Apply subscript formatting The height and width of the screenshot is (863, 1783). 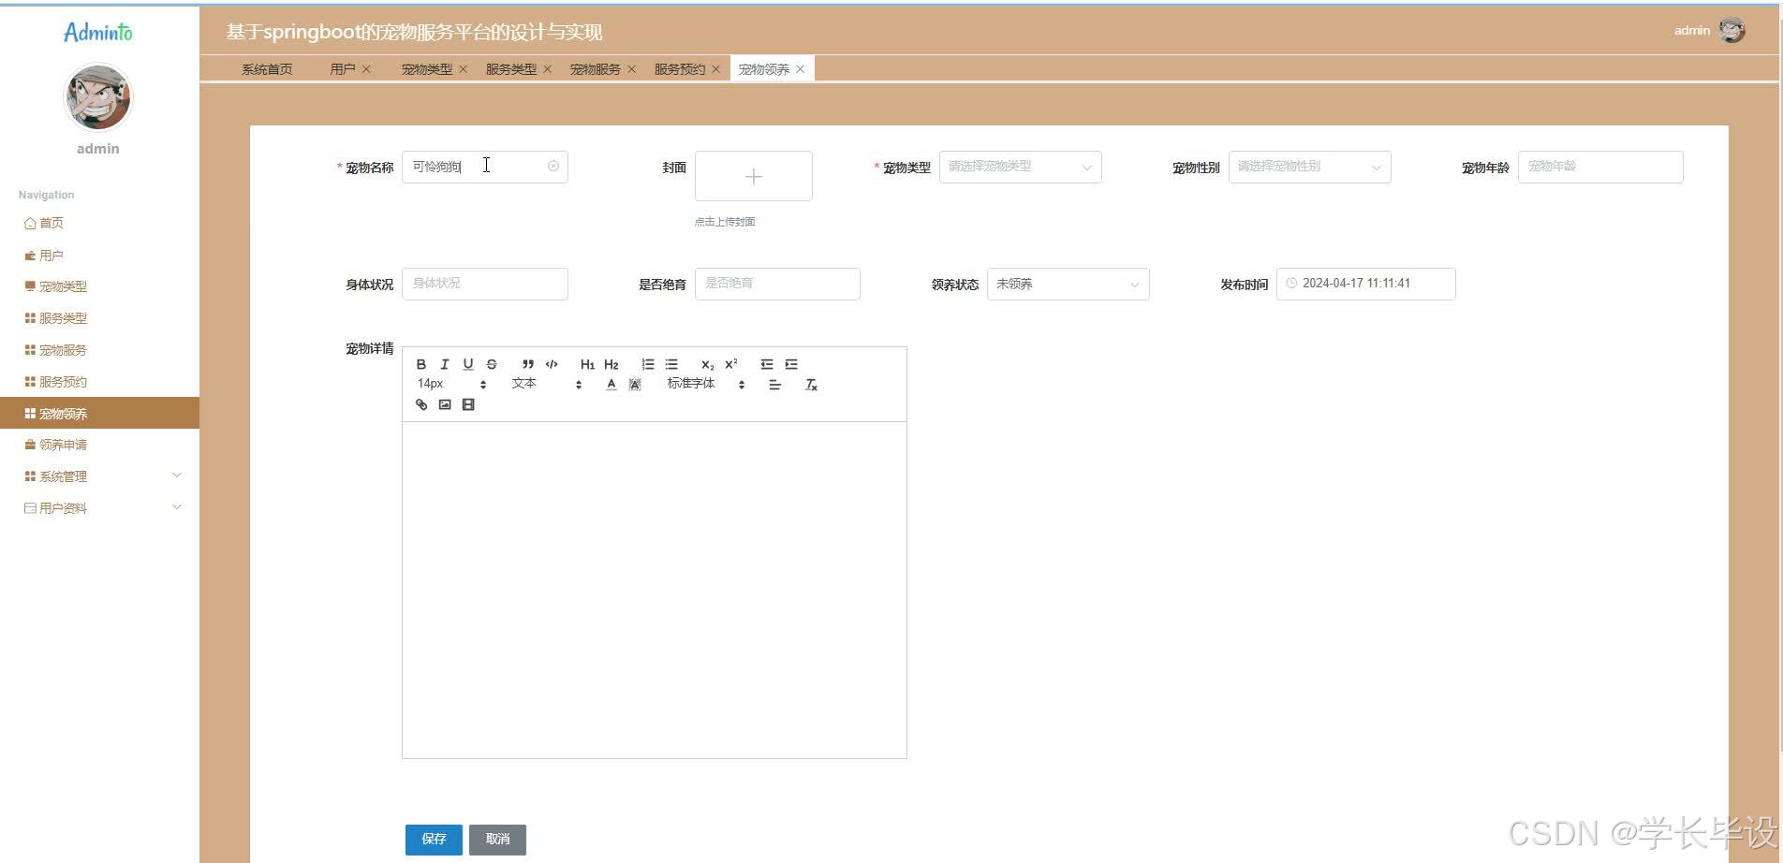708,364
